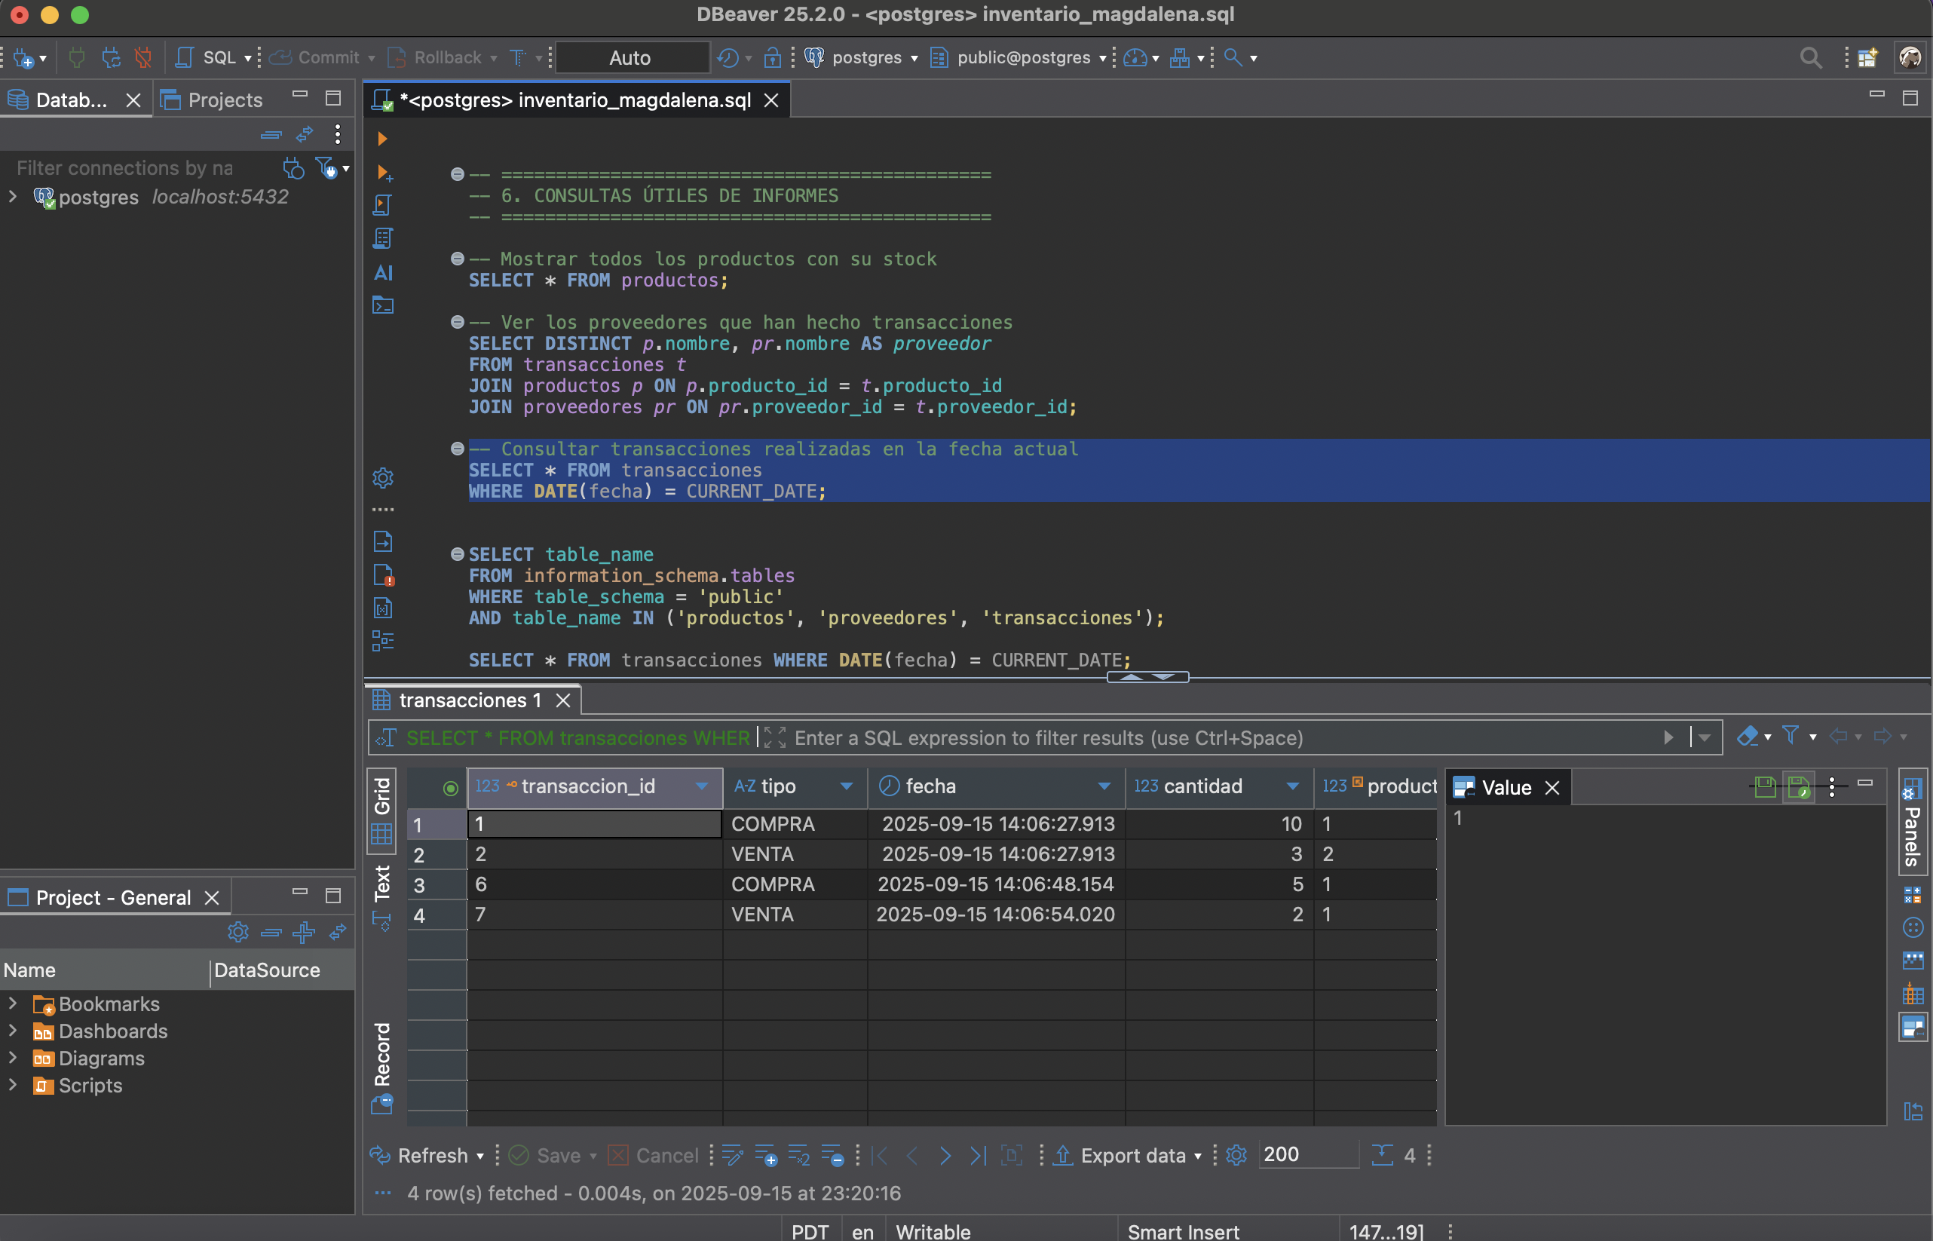Open the Project panel settings gear
1933x1241 pixels.
(237, 933)
